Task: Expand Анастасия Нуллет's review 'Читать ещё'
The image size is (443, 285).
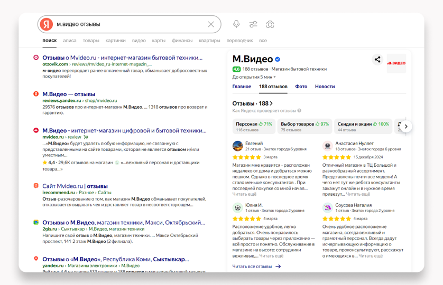Action: point(358,194)
